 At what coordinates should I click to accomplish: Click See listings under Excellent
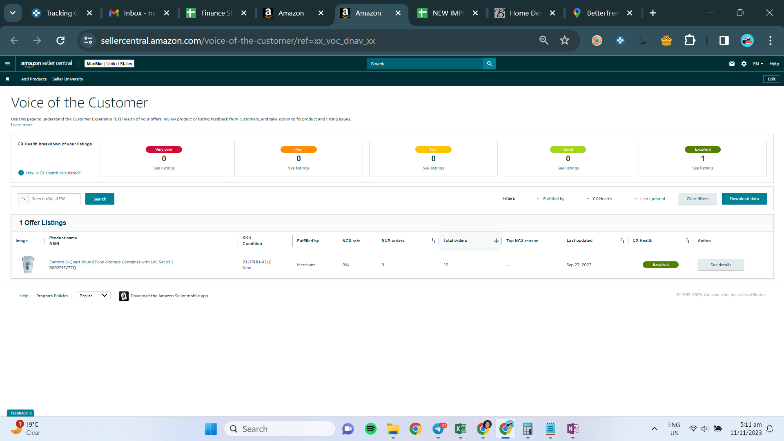tap(703, 168)
